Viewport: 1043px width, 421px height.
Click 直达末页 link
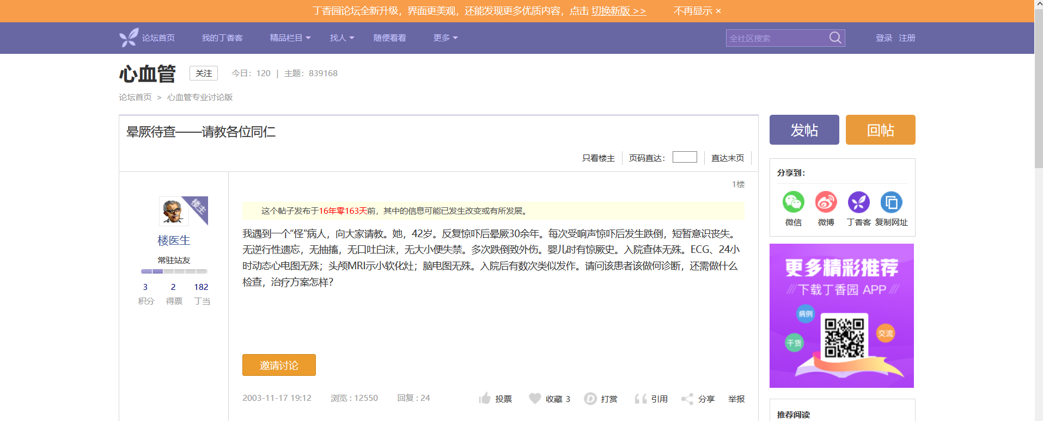coord(728,158)
